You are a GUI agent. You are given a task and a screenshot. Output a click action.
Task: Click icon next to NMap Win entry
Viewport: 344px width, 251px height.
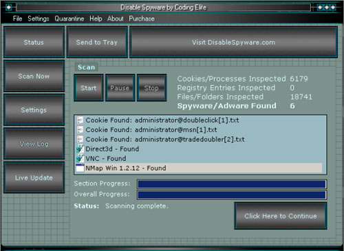pyautogui.click(x=80, y=168)
